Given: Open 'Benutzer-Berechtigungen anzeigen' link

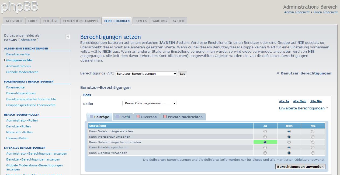Looking at the screenshot, I should point(33,159).
